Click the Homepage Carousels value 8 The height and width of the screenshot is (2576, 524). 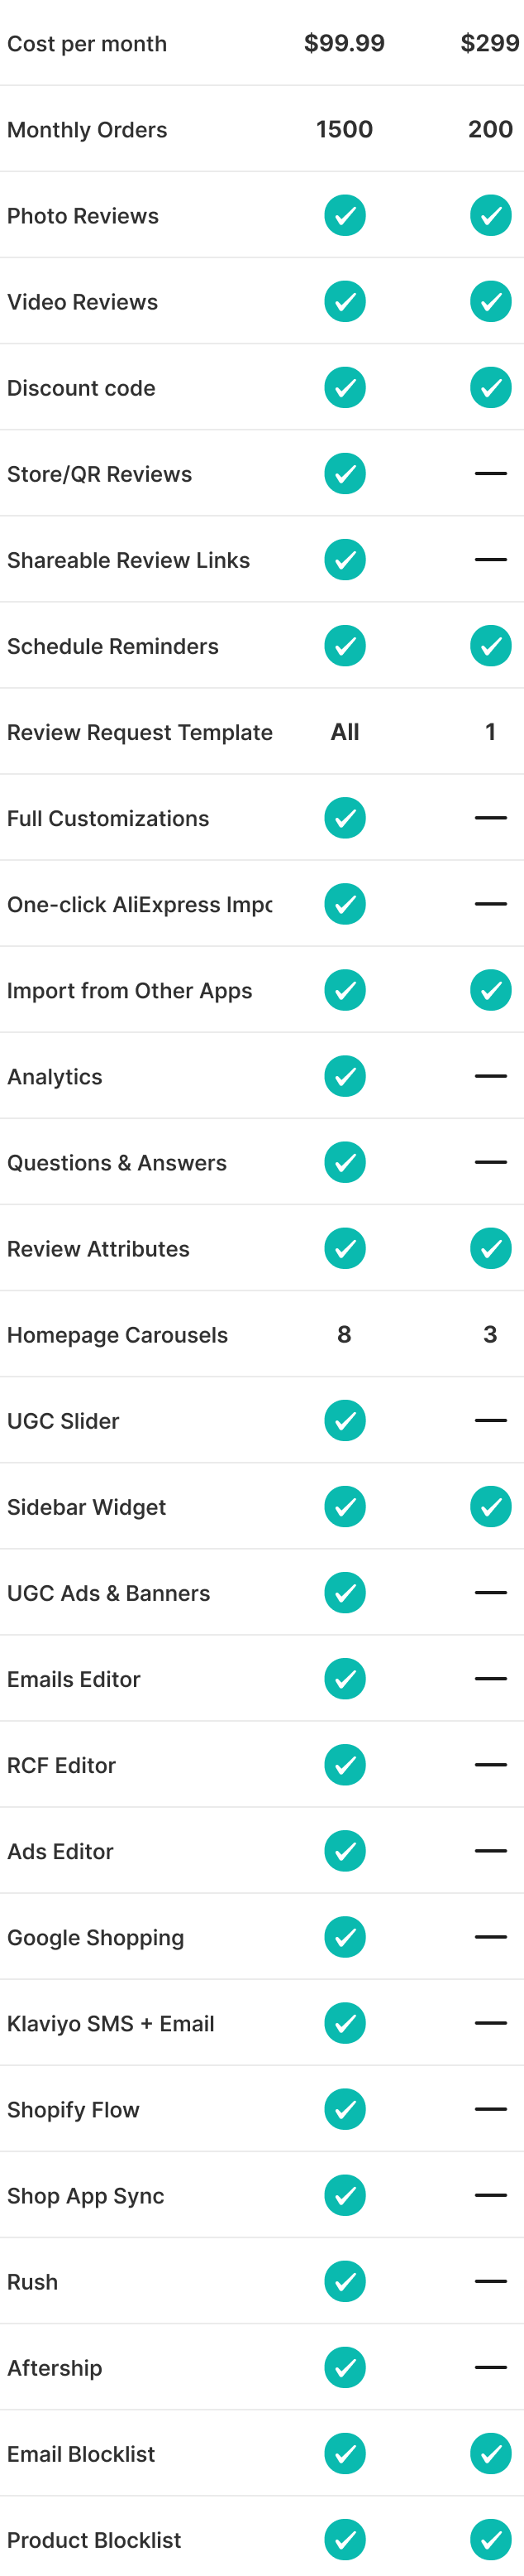[345, 1334]
